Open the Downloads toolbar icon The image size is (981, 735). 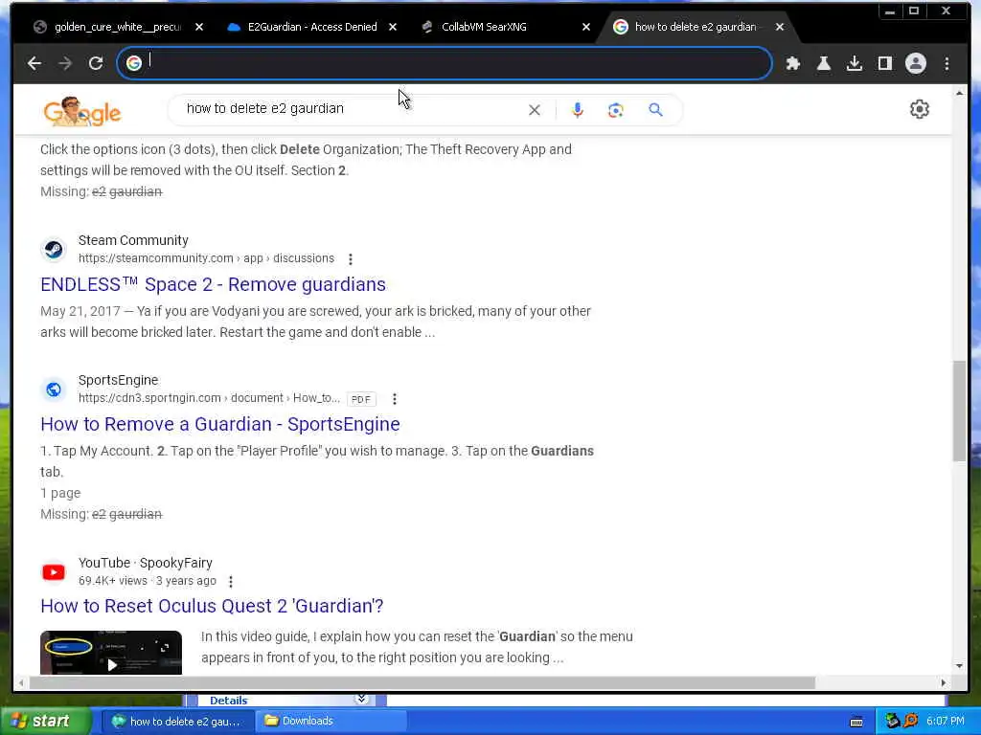click(x=854, y=63)
